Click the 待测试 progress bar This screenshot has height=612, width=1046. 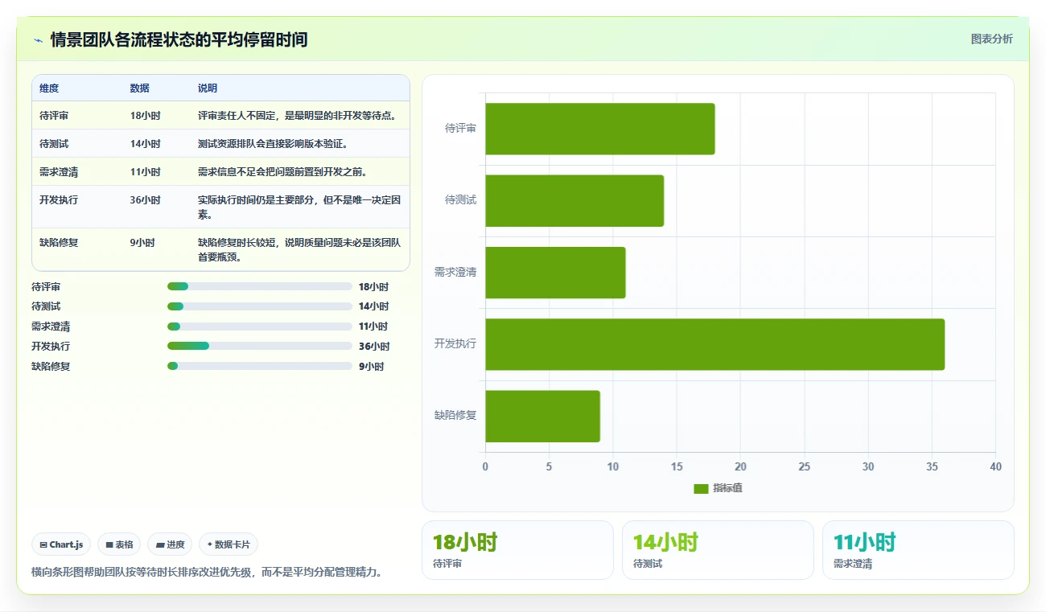click(260, 306)
